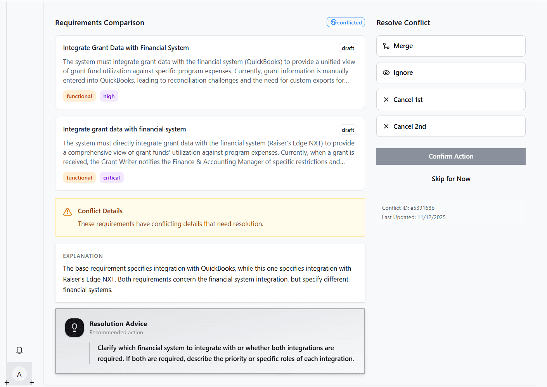Screen dimensions: 547x387
Task: Click the critical priority badge
Action: (x=111, y=177)
